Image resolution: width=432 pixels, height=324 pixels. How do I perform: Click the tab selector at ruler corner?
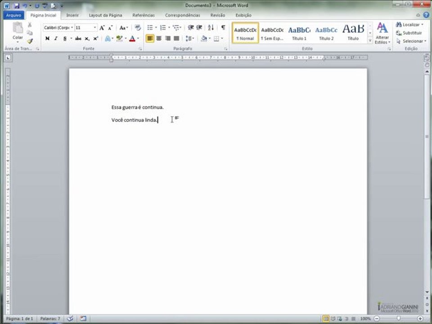point(8,58)
